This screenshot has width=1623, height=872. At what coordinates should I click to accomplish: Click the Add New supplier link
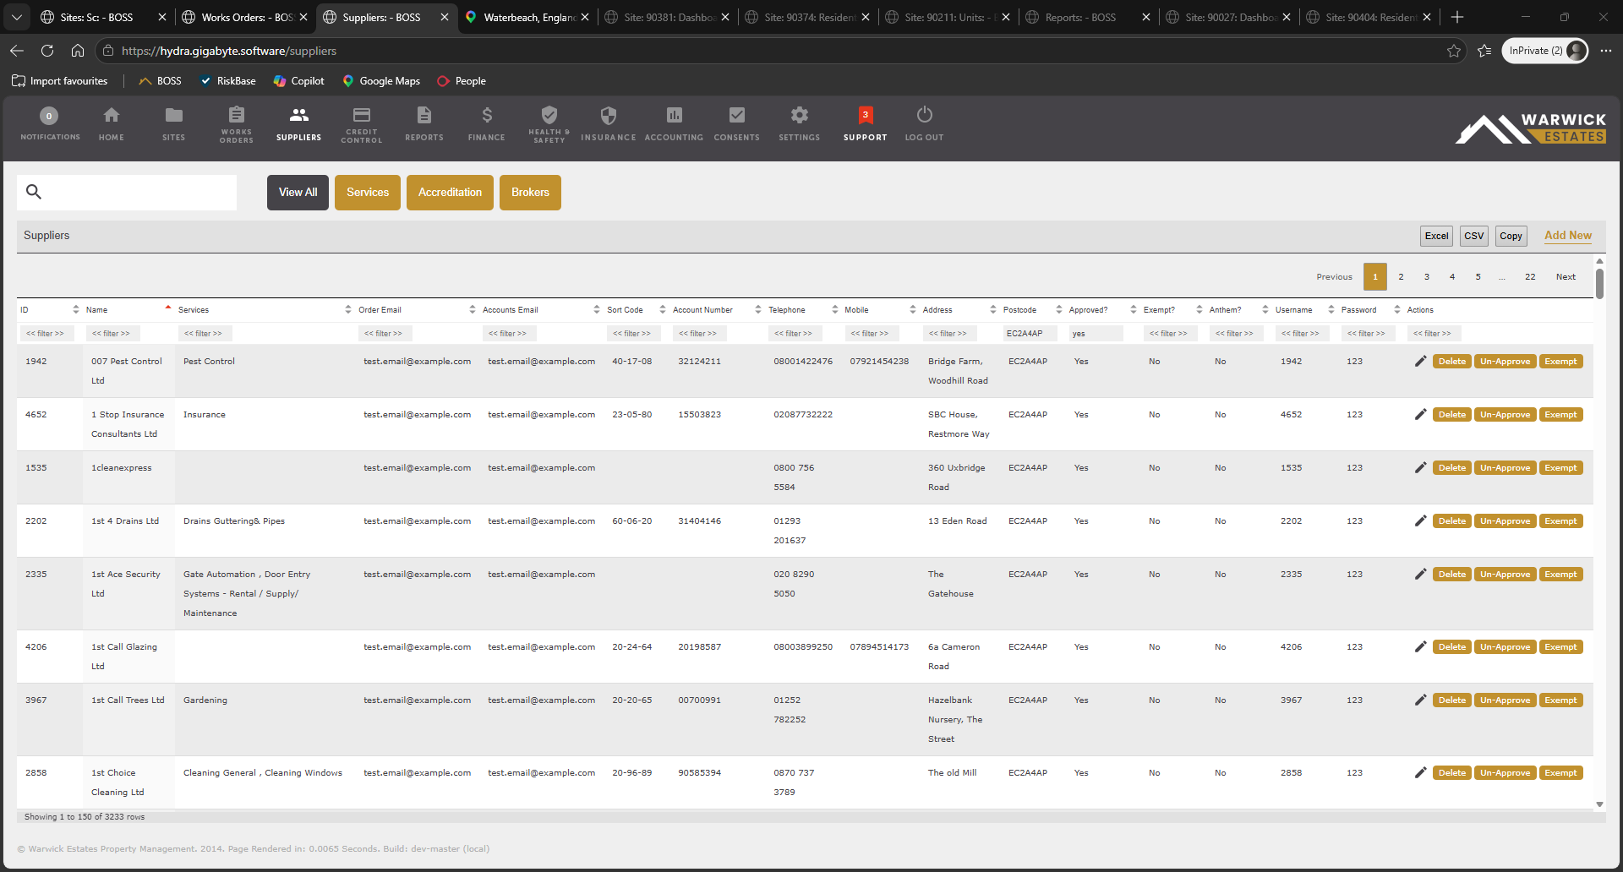point(1568,236)
